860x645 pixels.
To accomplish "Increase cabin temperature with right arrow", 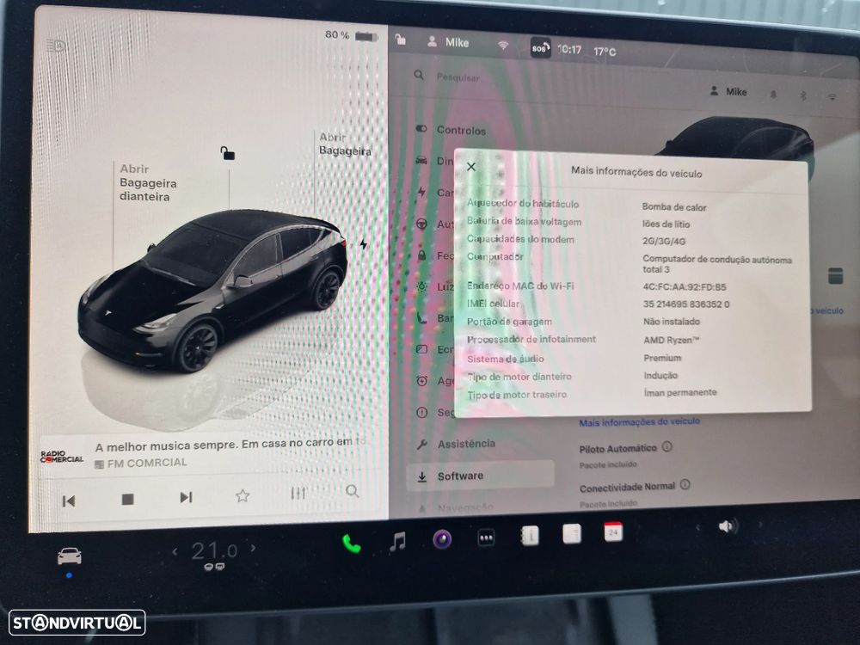I will [x=254, y=547].
